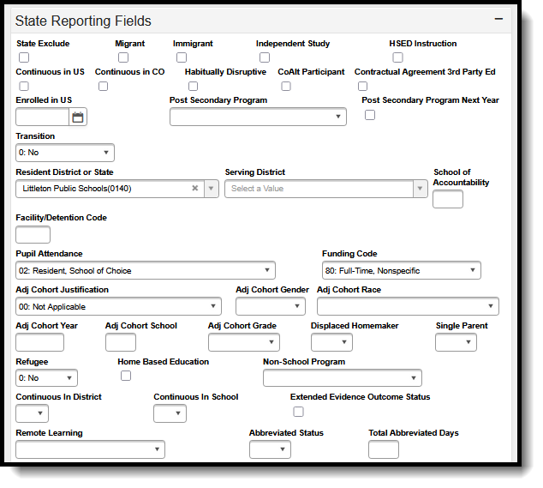This screenshot has height=488, width=543.
Task: Open Continuous In School dropdown
Action: [x=170, y=413]
